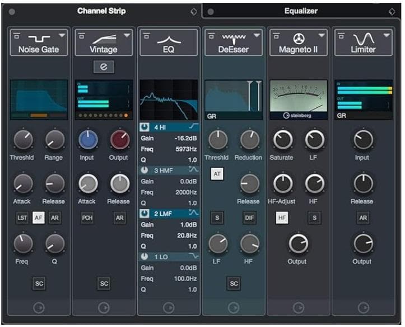Open the Limiter module dropdown arrow
The height and width of the screenshot is (327, 405).
(387, 35)
